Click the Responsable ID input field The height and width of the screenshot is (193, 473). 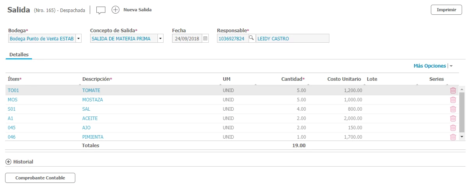click(x=232, y=38)
